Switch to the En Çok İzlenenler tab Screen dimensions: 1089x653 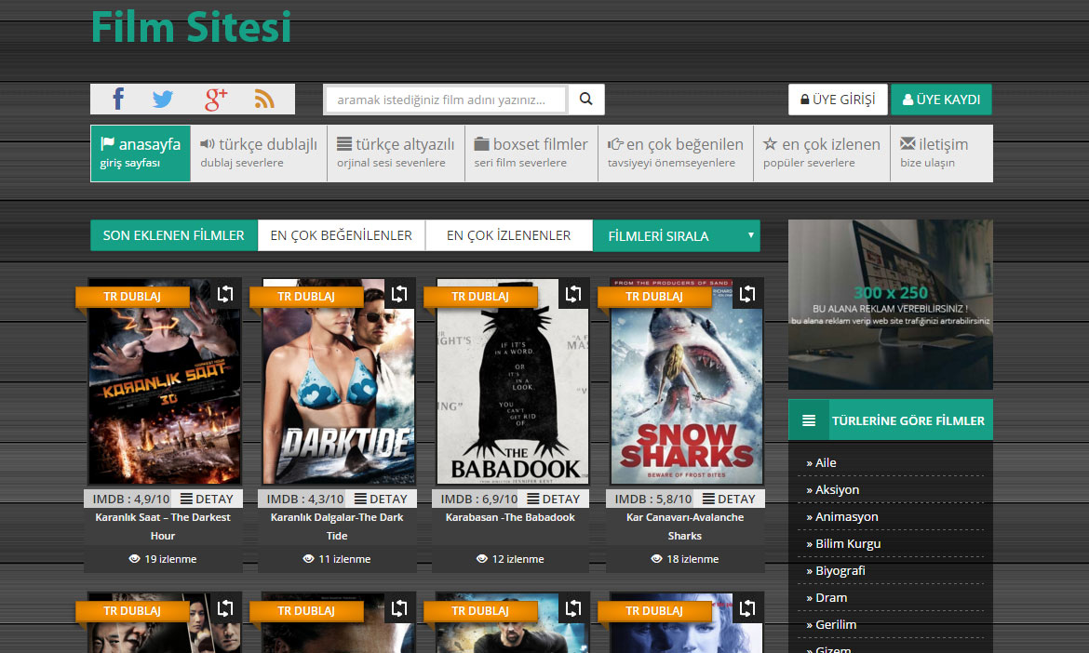pyautogui.click(x=508, y=235)
